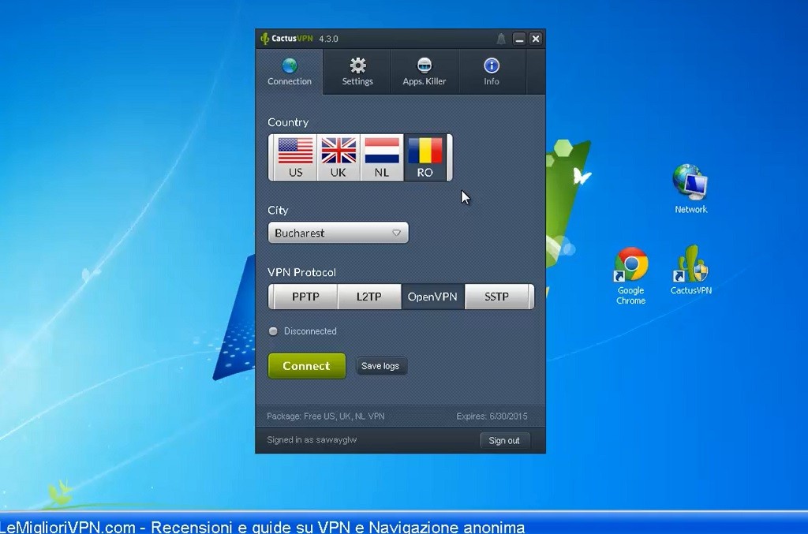This screenshot has width=808, height=534.
Task: Click the 'Package: Free US, UK, NL VPN' text
Action: click(x=325, y=416)
